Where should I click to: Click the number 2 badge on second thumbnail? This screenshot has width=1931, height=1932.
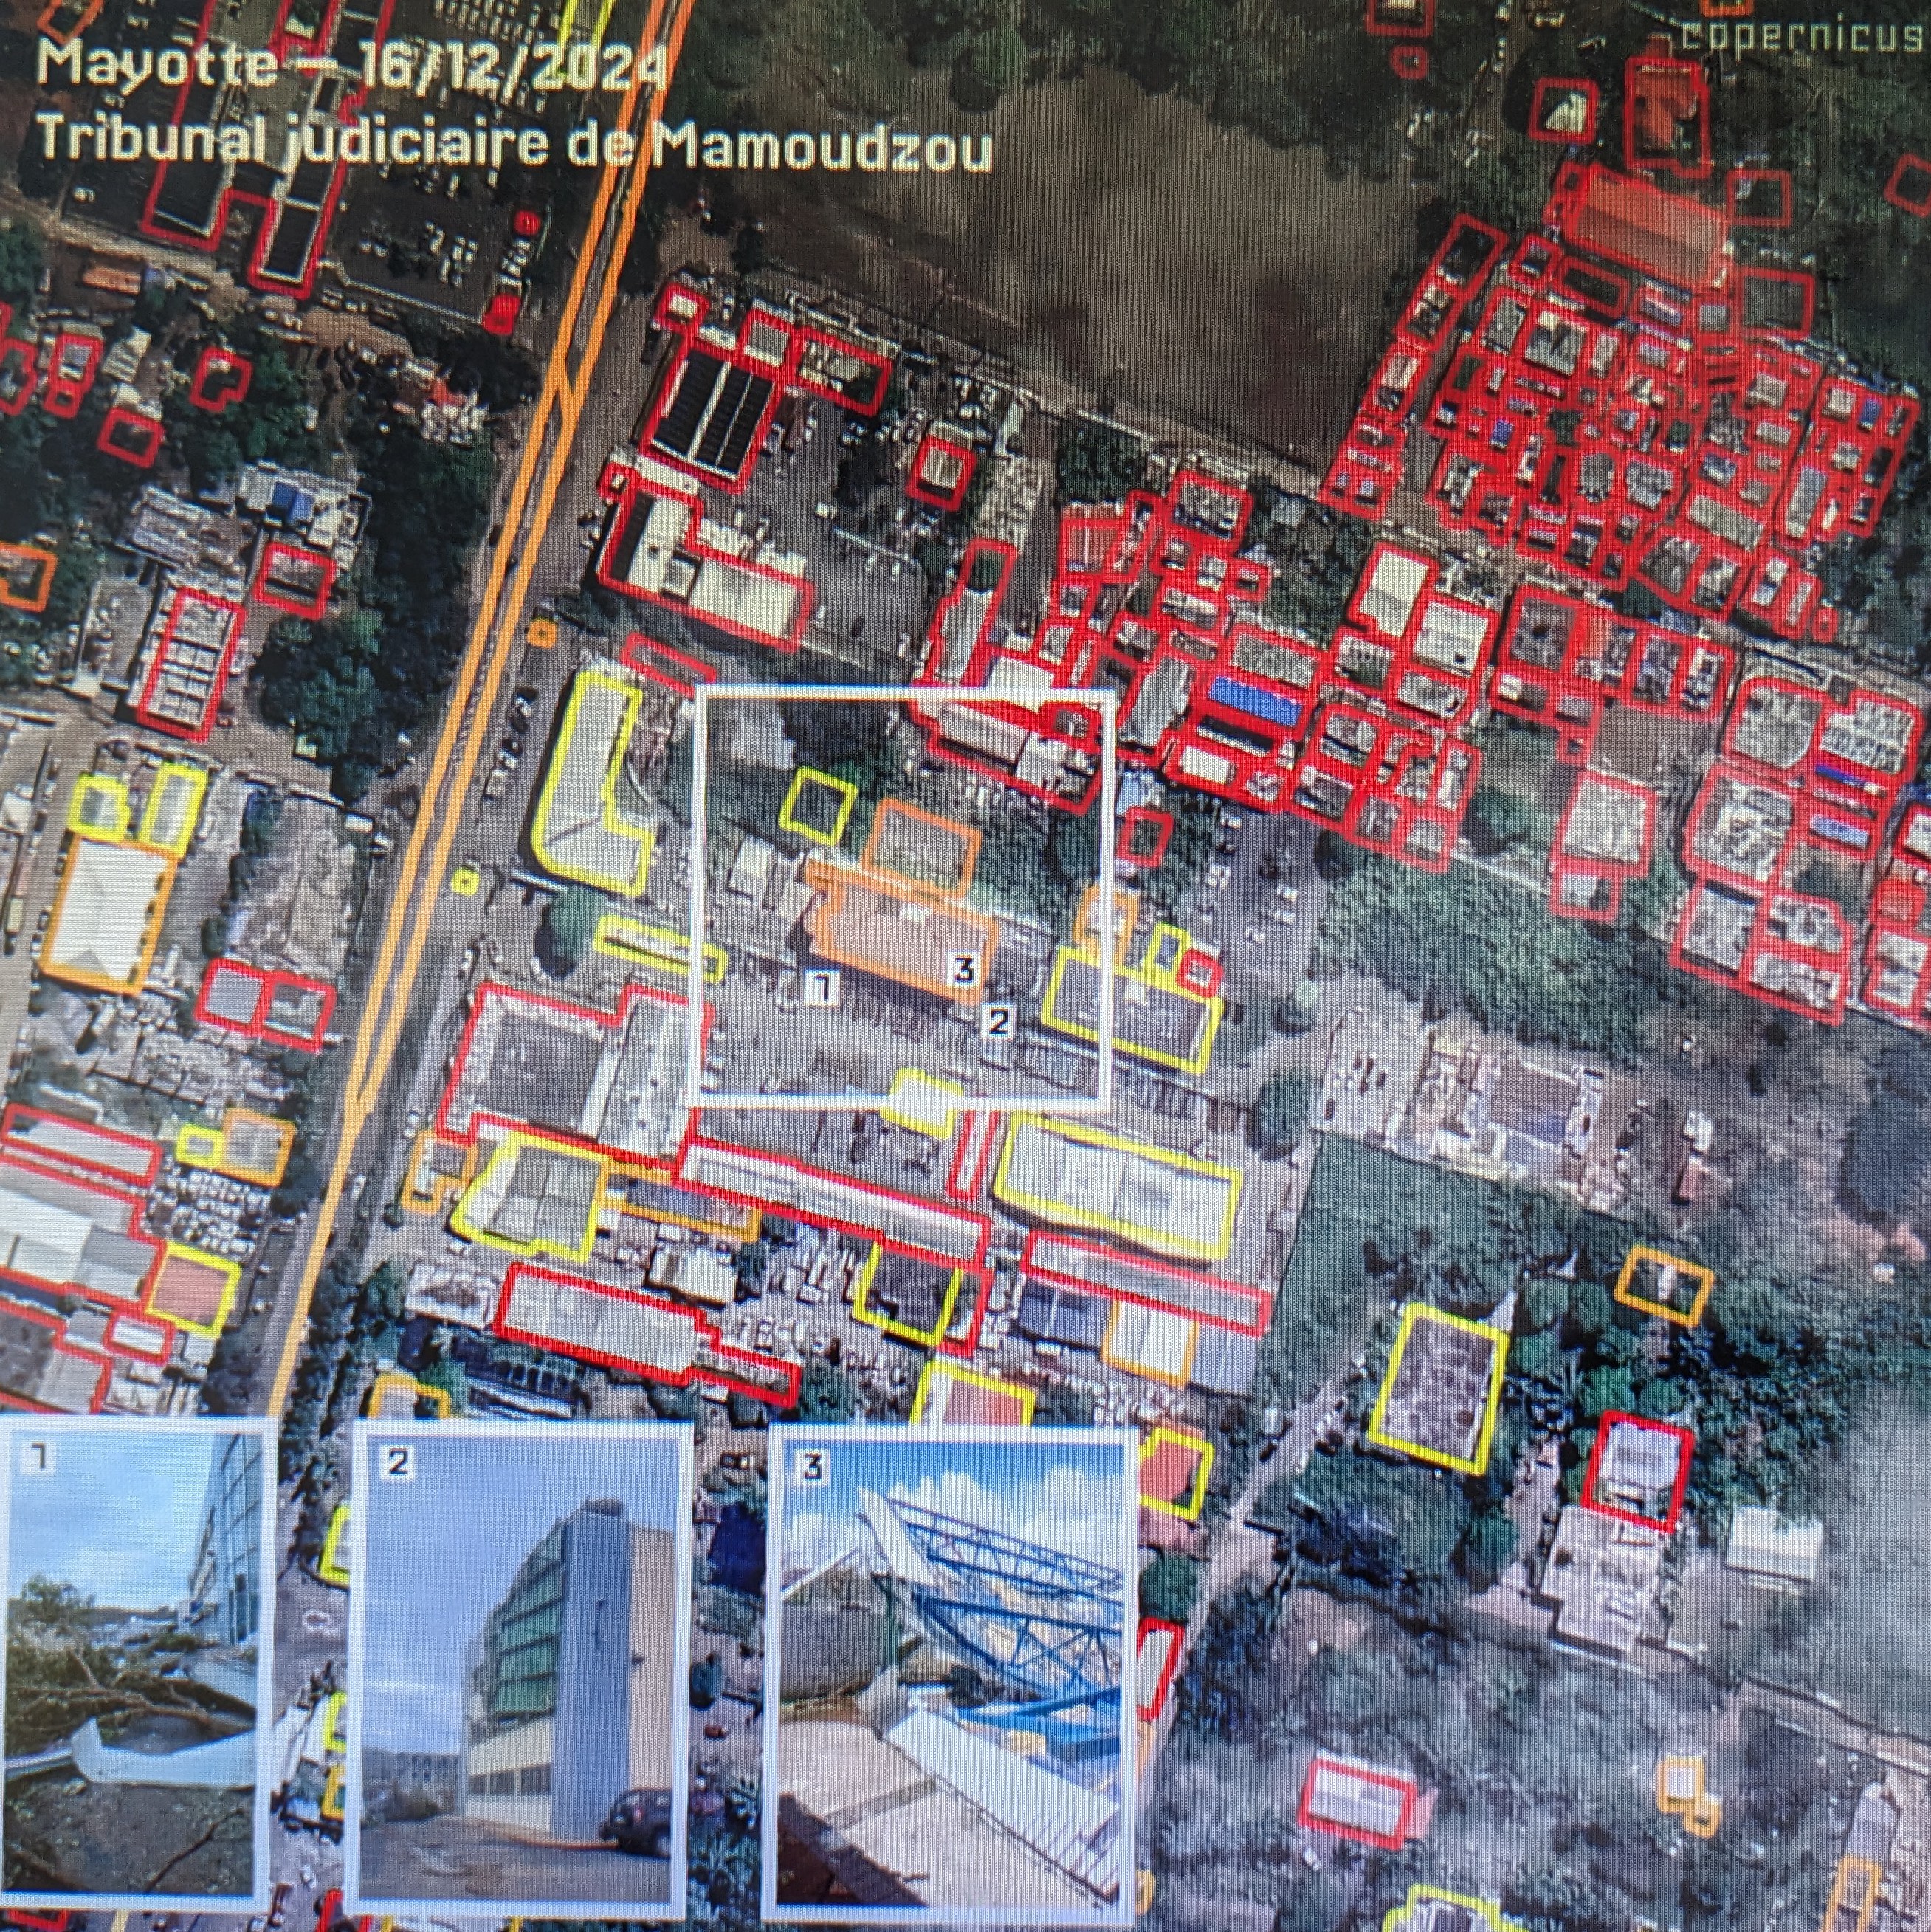click(x=398, y=1462)
